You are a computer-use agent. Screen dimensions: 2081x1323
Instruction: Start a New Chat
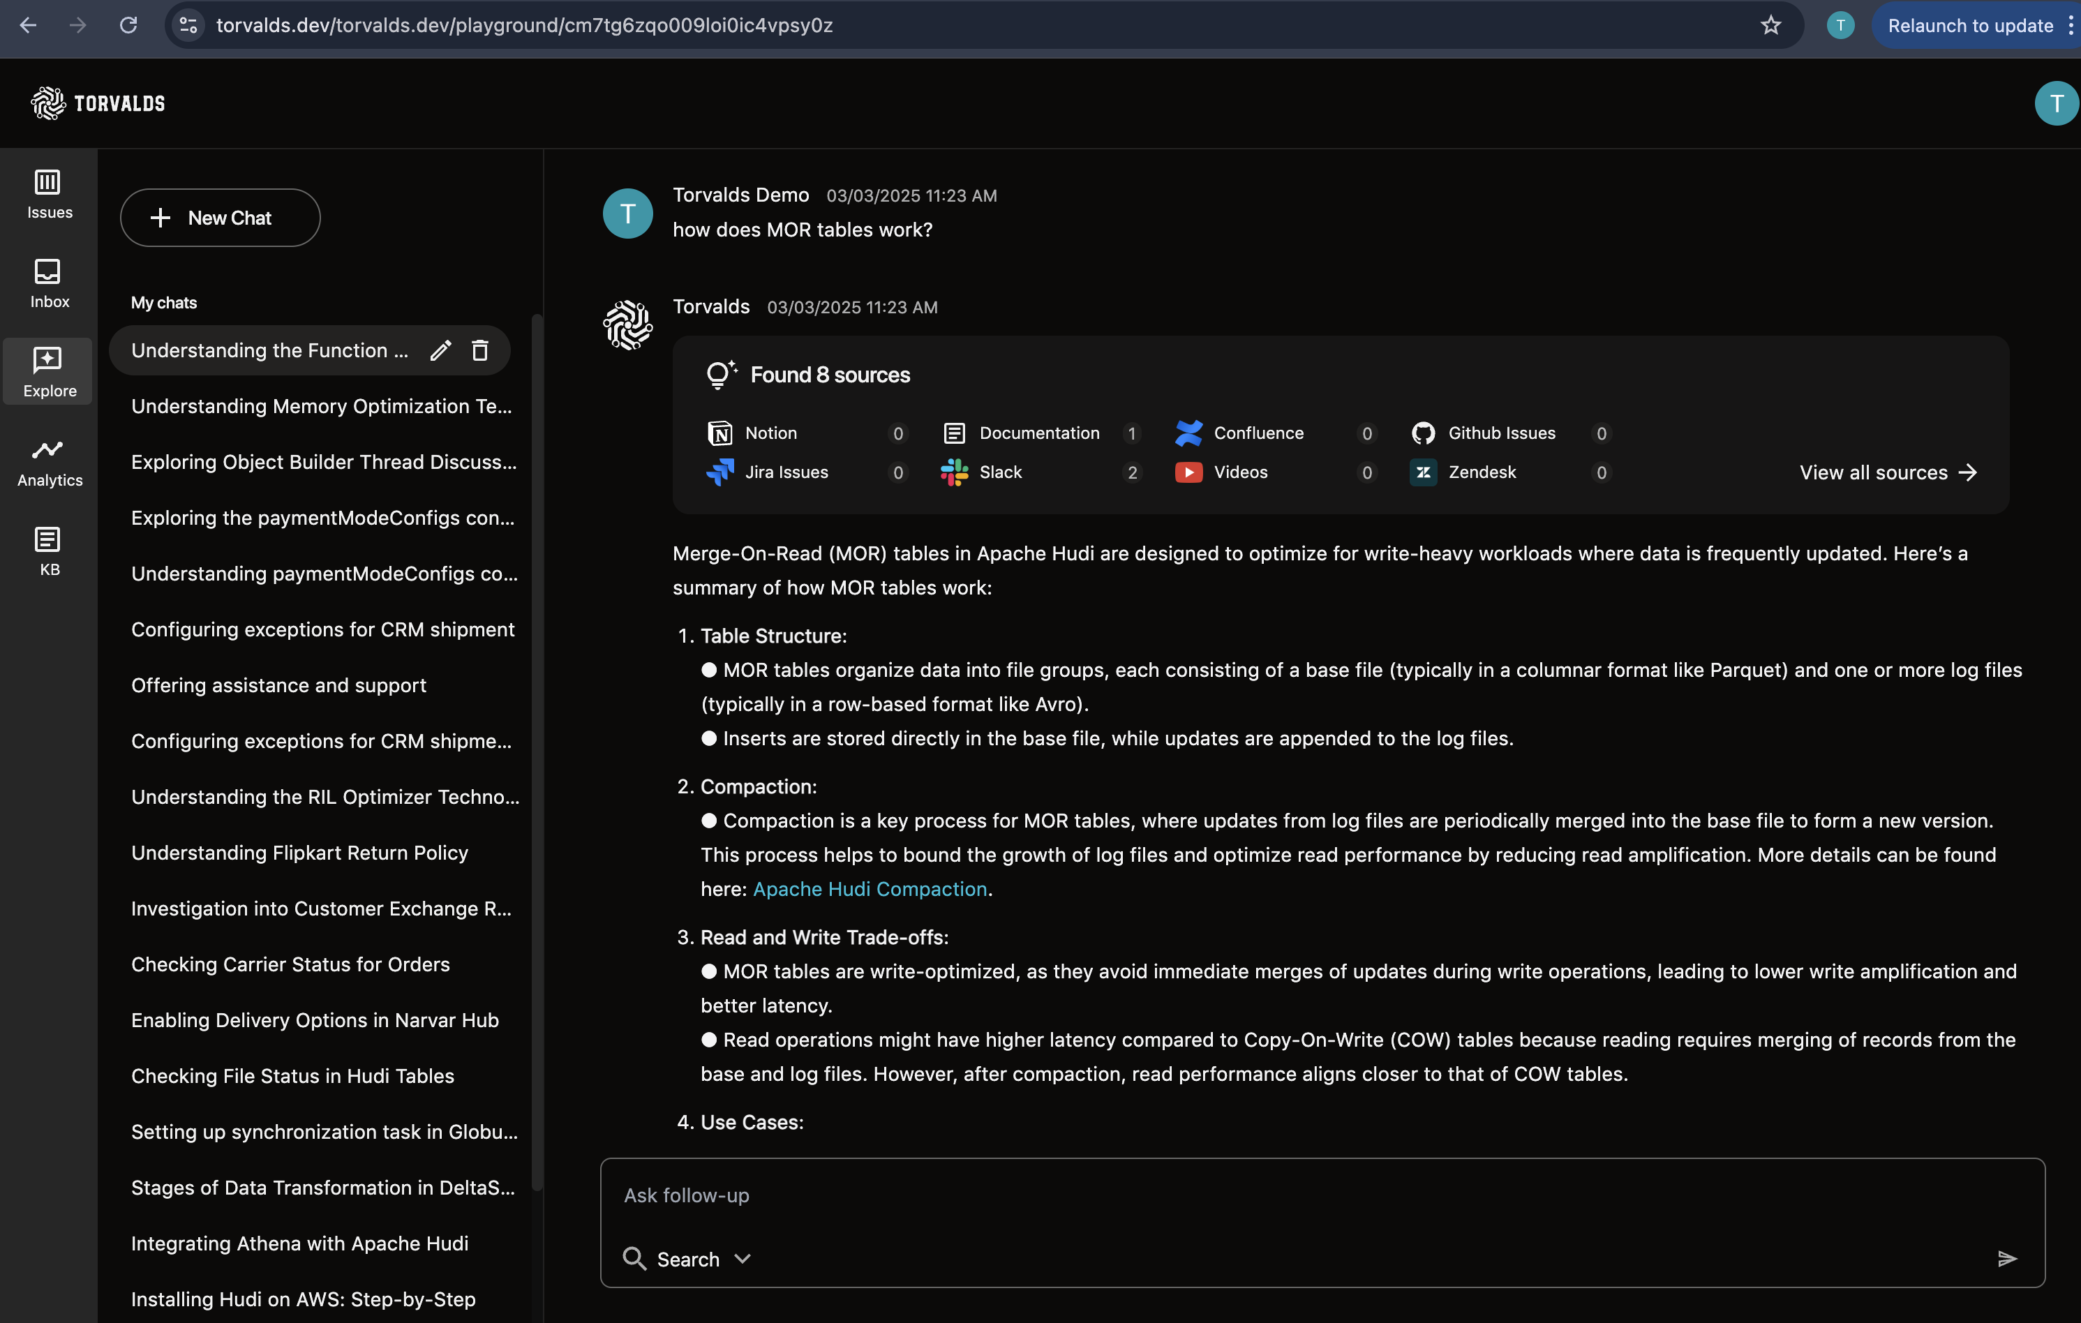pyautogui.click(x=220, y=218)
